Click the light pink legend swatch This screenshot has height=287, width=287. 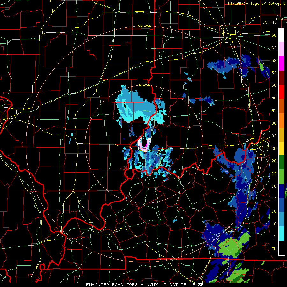pyautogui.click(x=282, y=49)
